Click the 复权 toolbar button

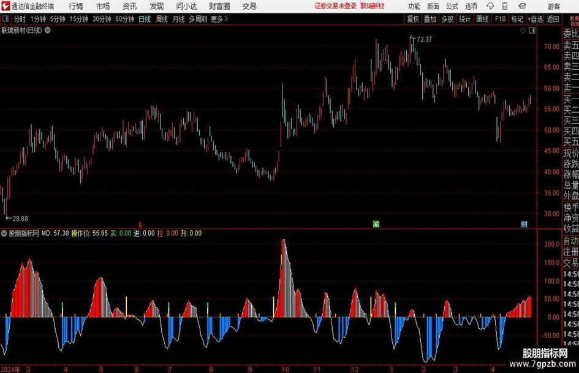pos(413,19)
